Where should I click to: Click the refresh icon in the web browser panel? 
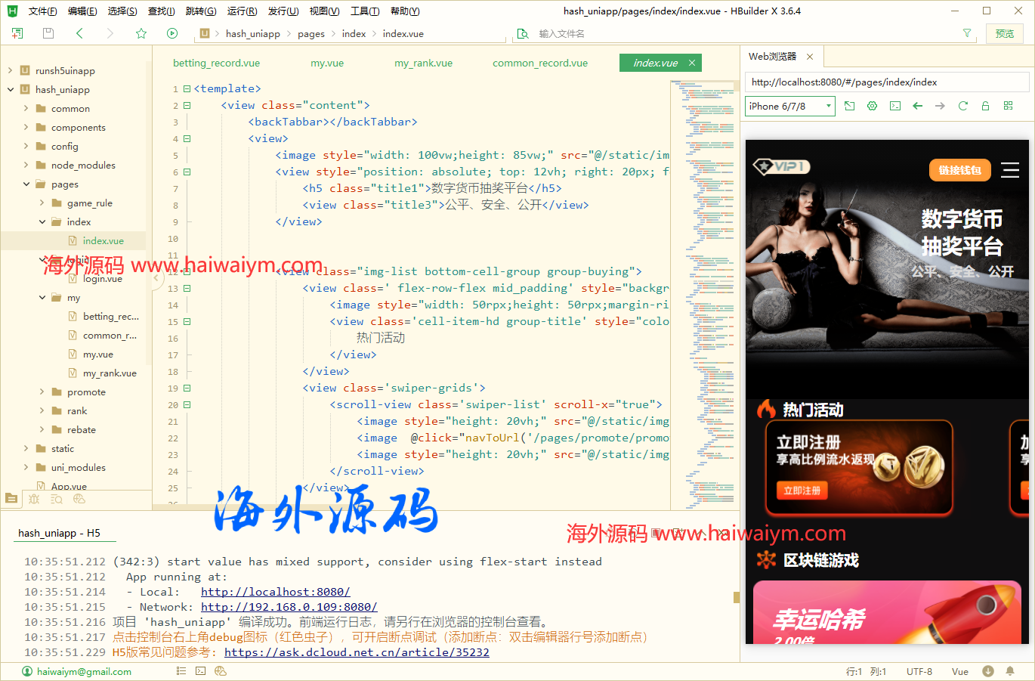[x=962, y=106]
